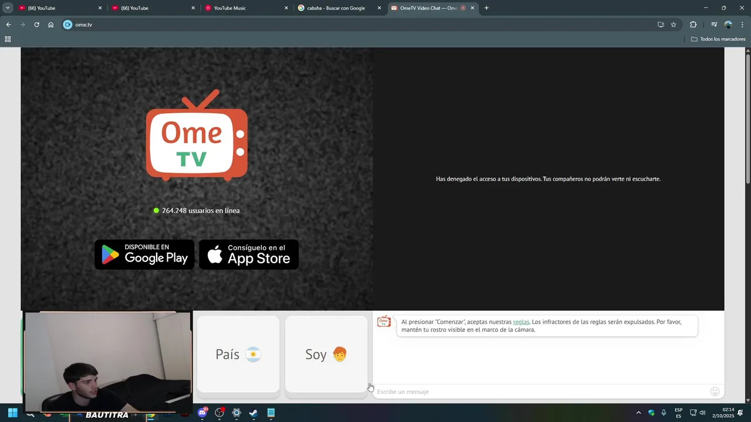Open the Windows Start menu
This screenshot has width=751, height=422.
[x=12, y=413]
